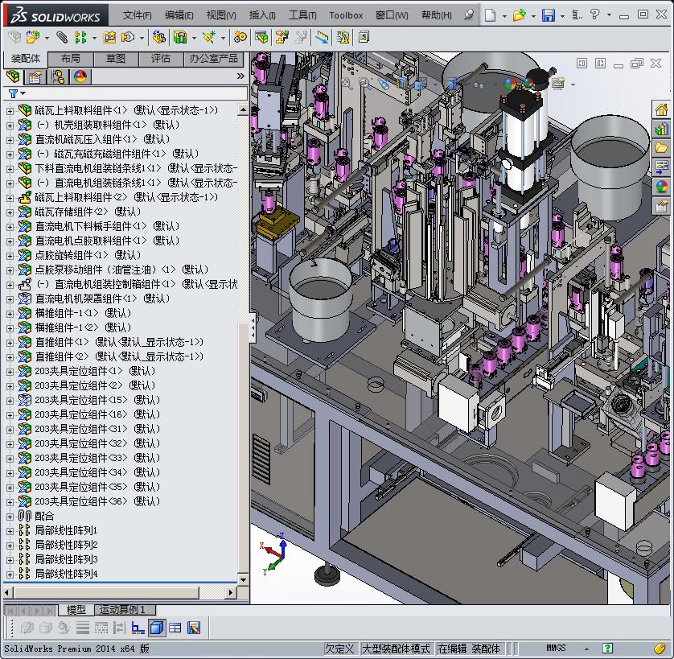Click the Open folder icon in title bar
Image resolution: width=674 pixels, height=659 pixels.
pyautogui.click(x=520, y=15)
